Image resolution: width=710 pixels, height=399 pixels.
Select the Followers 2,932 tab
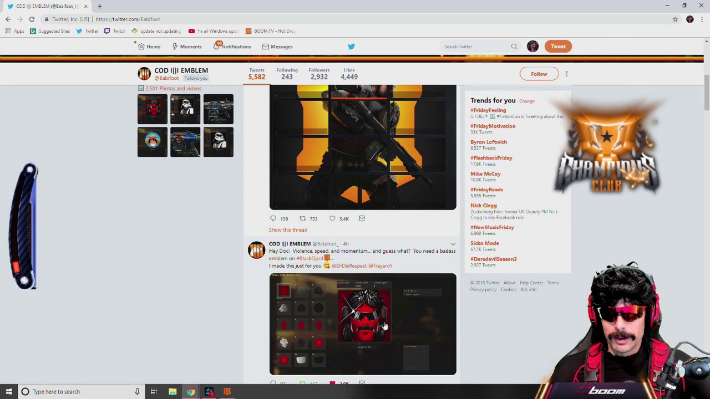[319, 74]
